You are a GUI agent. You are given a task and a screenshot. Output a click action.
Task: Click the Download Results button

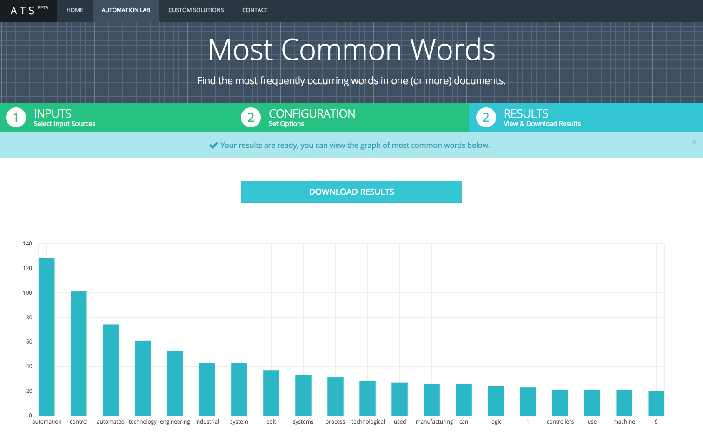351,192
